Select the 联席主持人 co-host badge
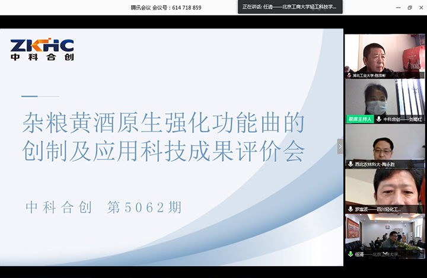 pos(360,119)
